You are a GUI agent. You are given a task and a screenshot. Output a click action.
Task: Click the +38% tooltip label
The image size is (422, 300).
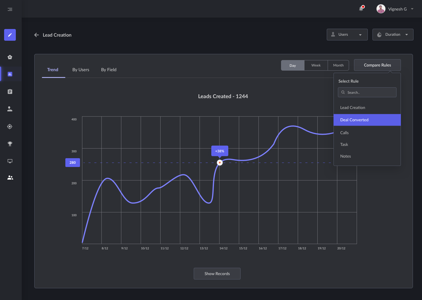[220, 151]
